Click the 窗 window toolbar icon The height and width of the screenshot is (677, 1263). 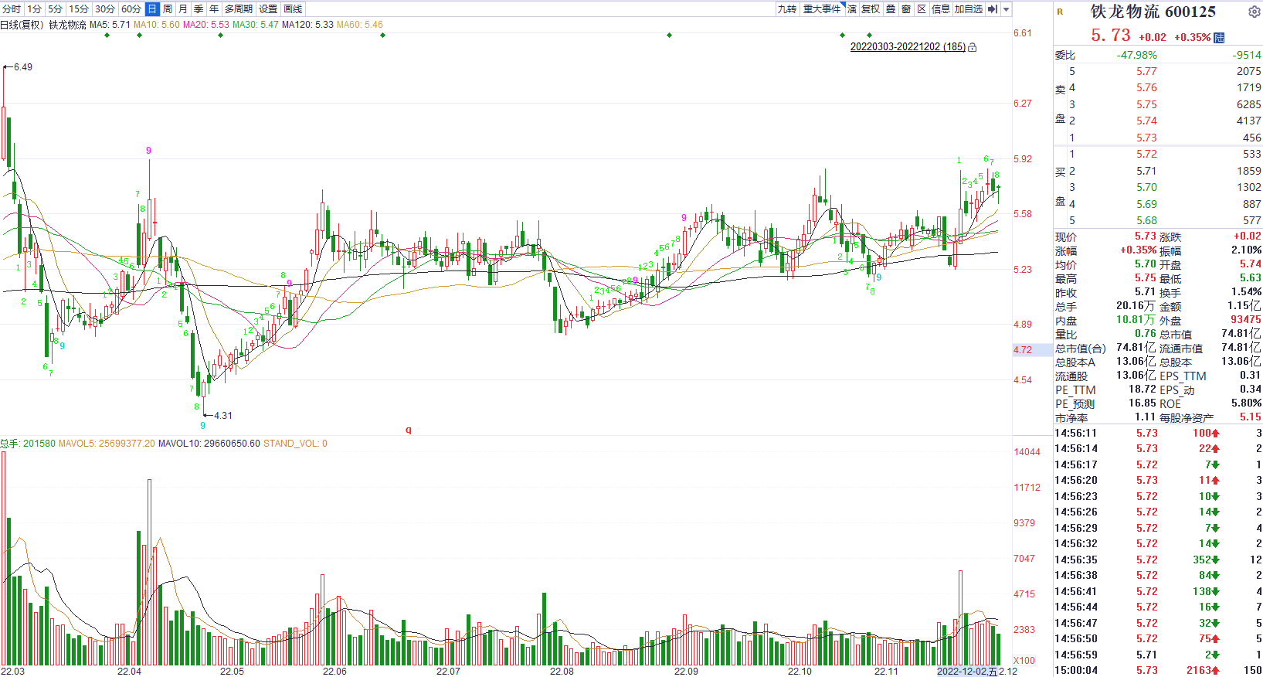(906, 9)
